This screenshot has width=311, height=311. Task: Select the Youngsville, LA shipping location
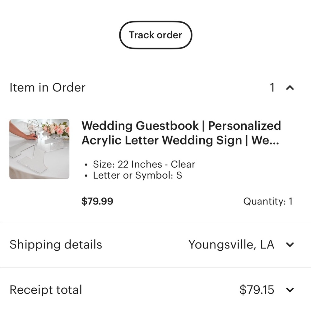[231, 245]
